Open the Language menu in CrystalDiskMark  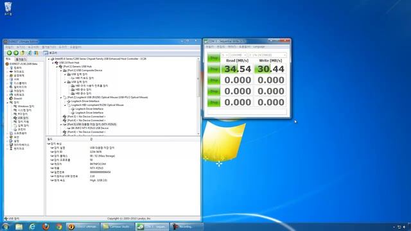(259, 47)
